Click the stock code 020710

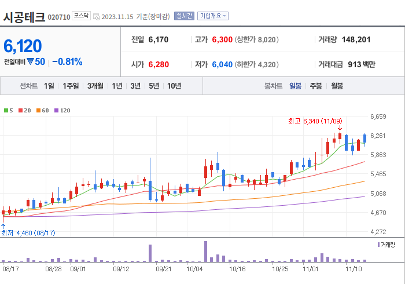coord(59,17)
